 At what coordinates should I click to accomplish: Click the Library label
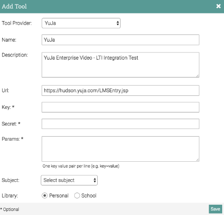tap(10, 196)
